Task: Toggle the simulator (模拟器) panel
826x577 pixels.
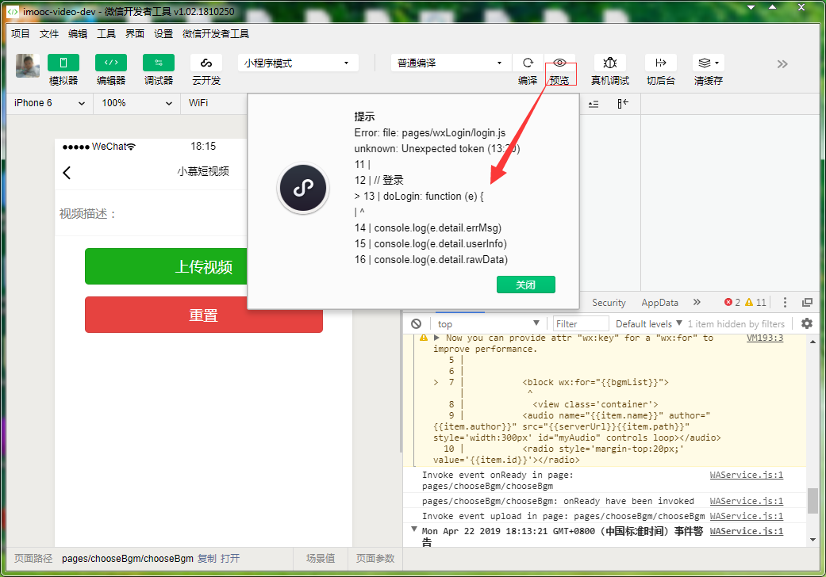Action: pyautogui.click(x=63, y=63)
